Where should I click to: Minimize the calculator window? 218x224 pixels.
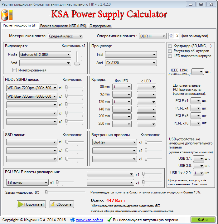(191, 4)
